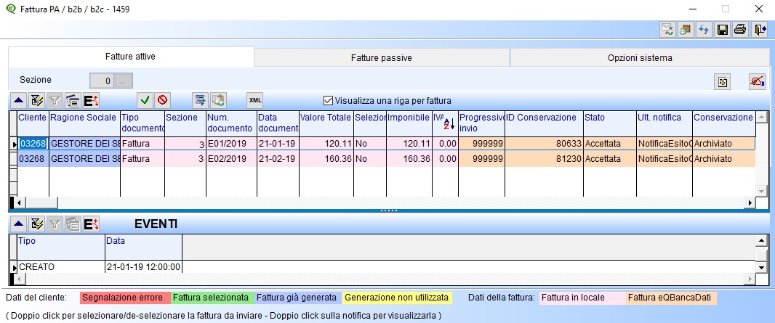The width and height of the screenshot is (775, 323).
Task: Click the XML toolbar button
Action: pyautogui.click(x=254, y=100)
